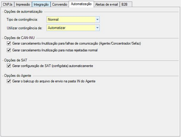Switch to the B2B tab
Viewport: 181px width, 137px height.
[126, 4]
